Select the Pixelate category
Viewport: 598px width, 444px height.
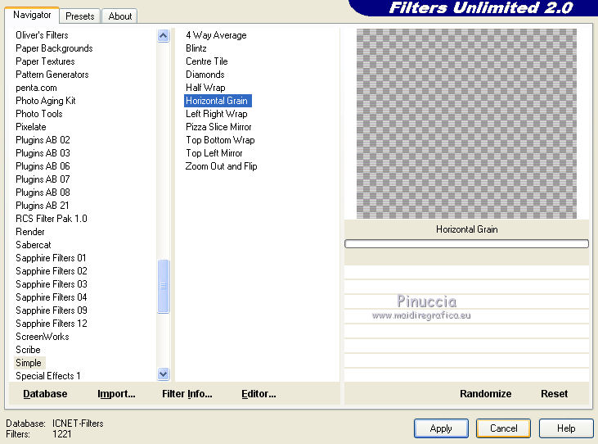pos(31,127)
